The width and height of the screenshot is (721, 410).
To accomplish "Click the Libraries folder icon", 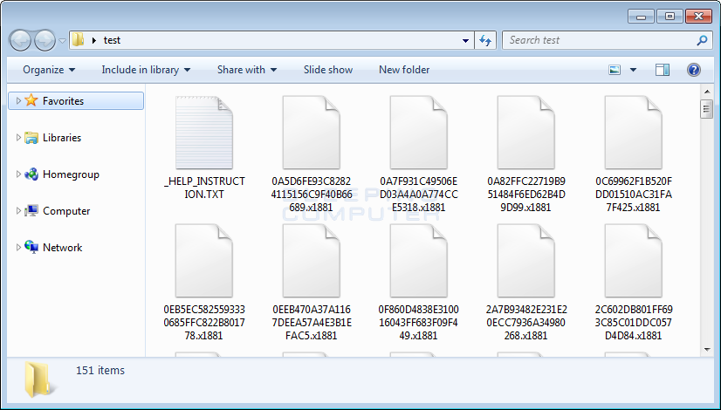I will (31, 138).
